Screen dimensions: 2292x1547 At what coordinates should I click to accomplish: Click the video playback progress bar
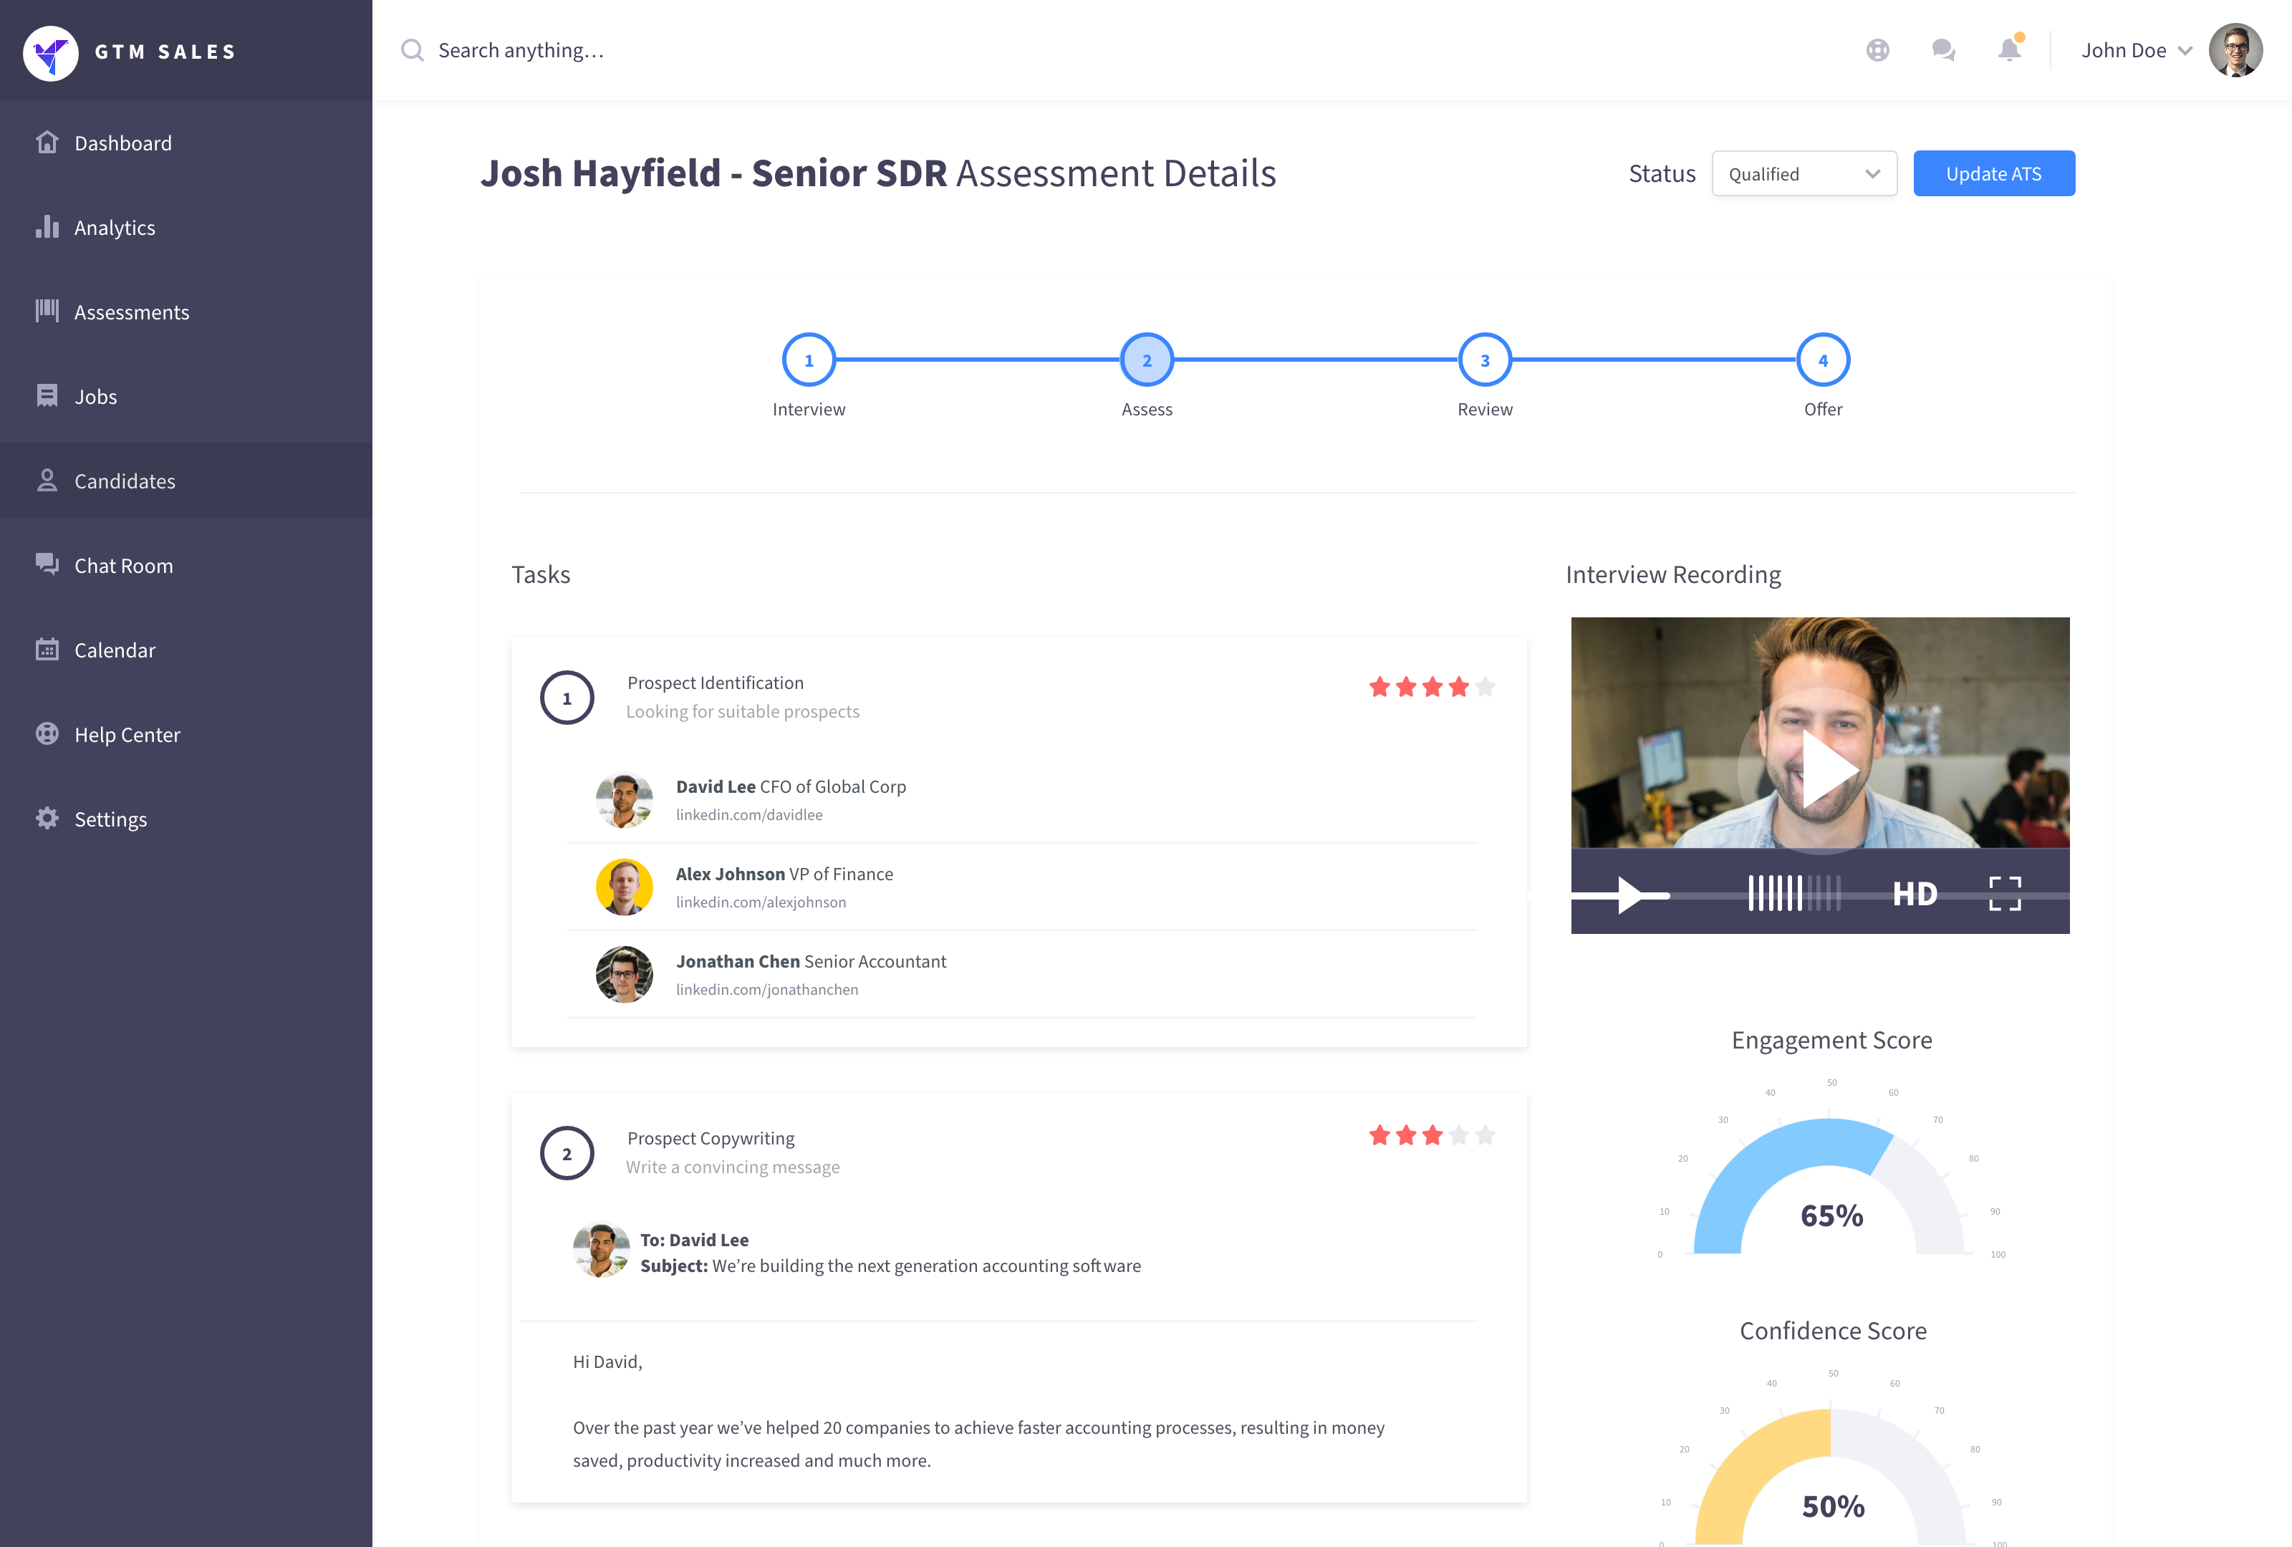tap(1706, 895)
